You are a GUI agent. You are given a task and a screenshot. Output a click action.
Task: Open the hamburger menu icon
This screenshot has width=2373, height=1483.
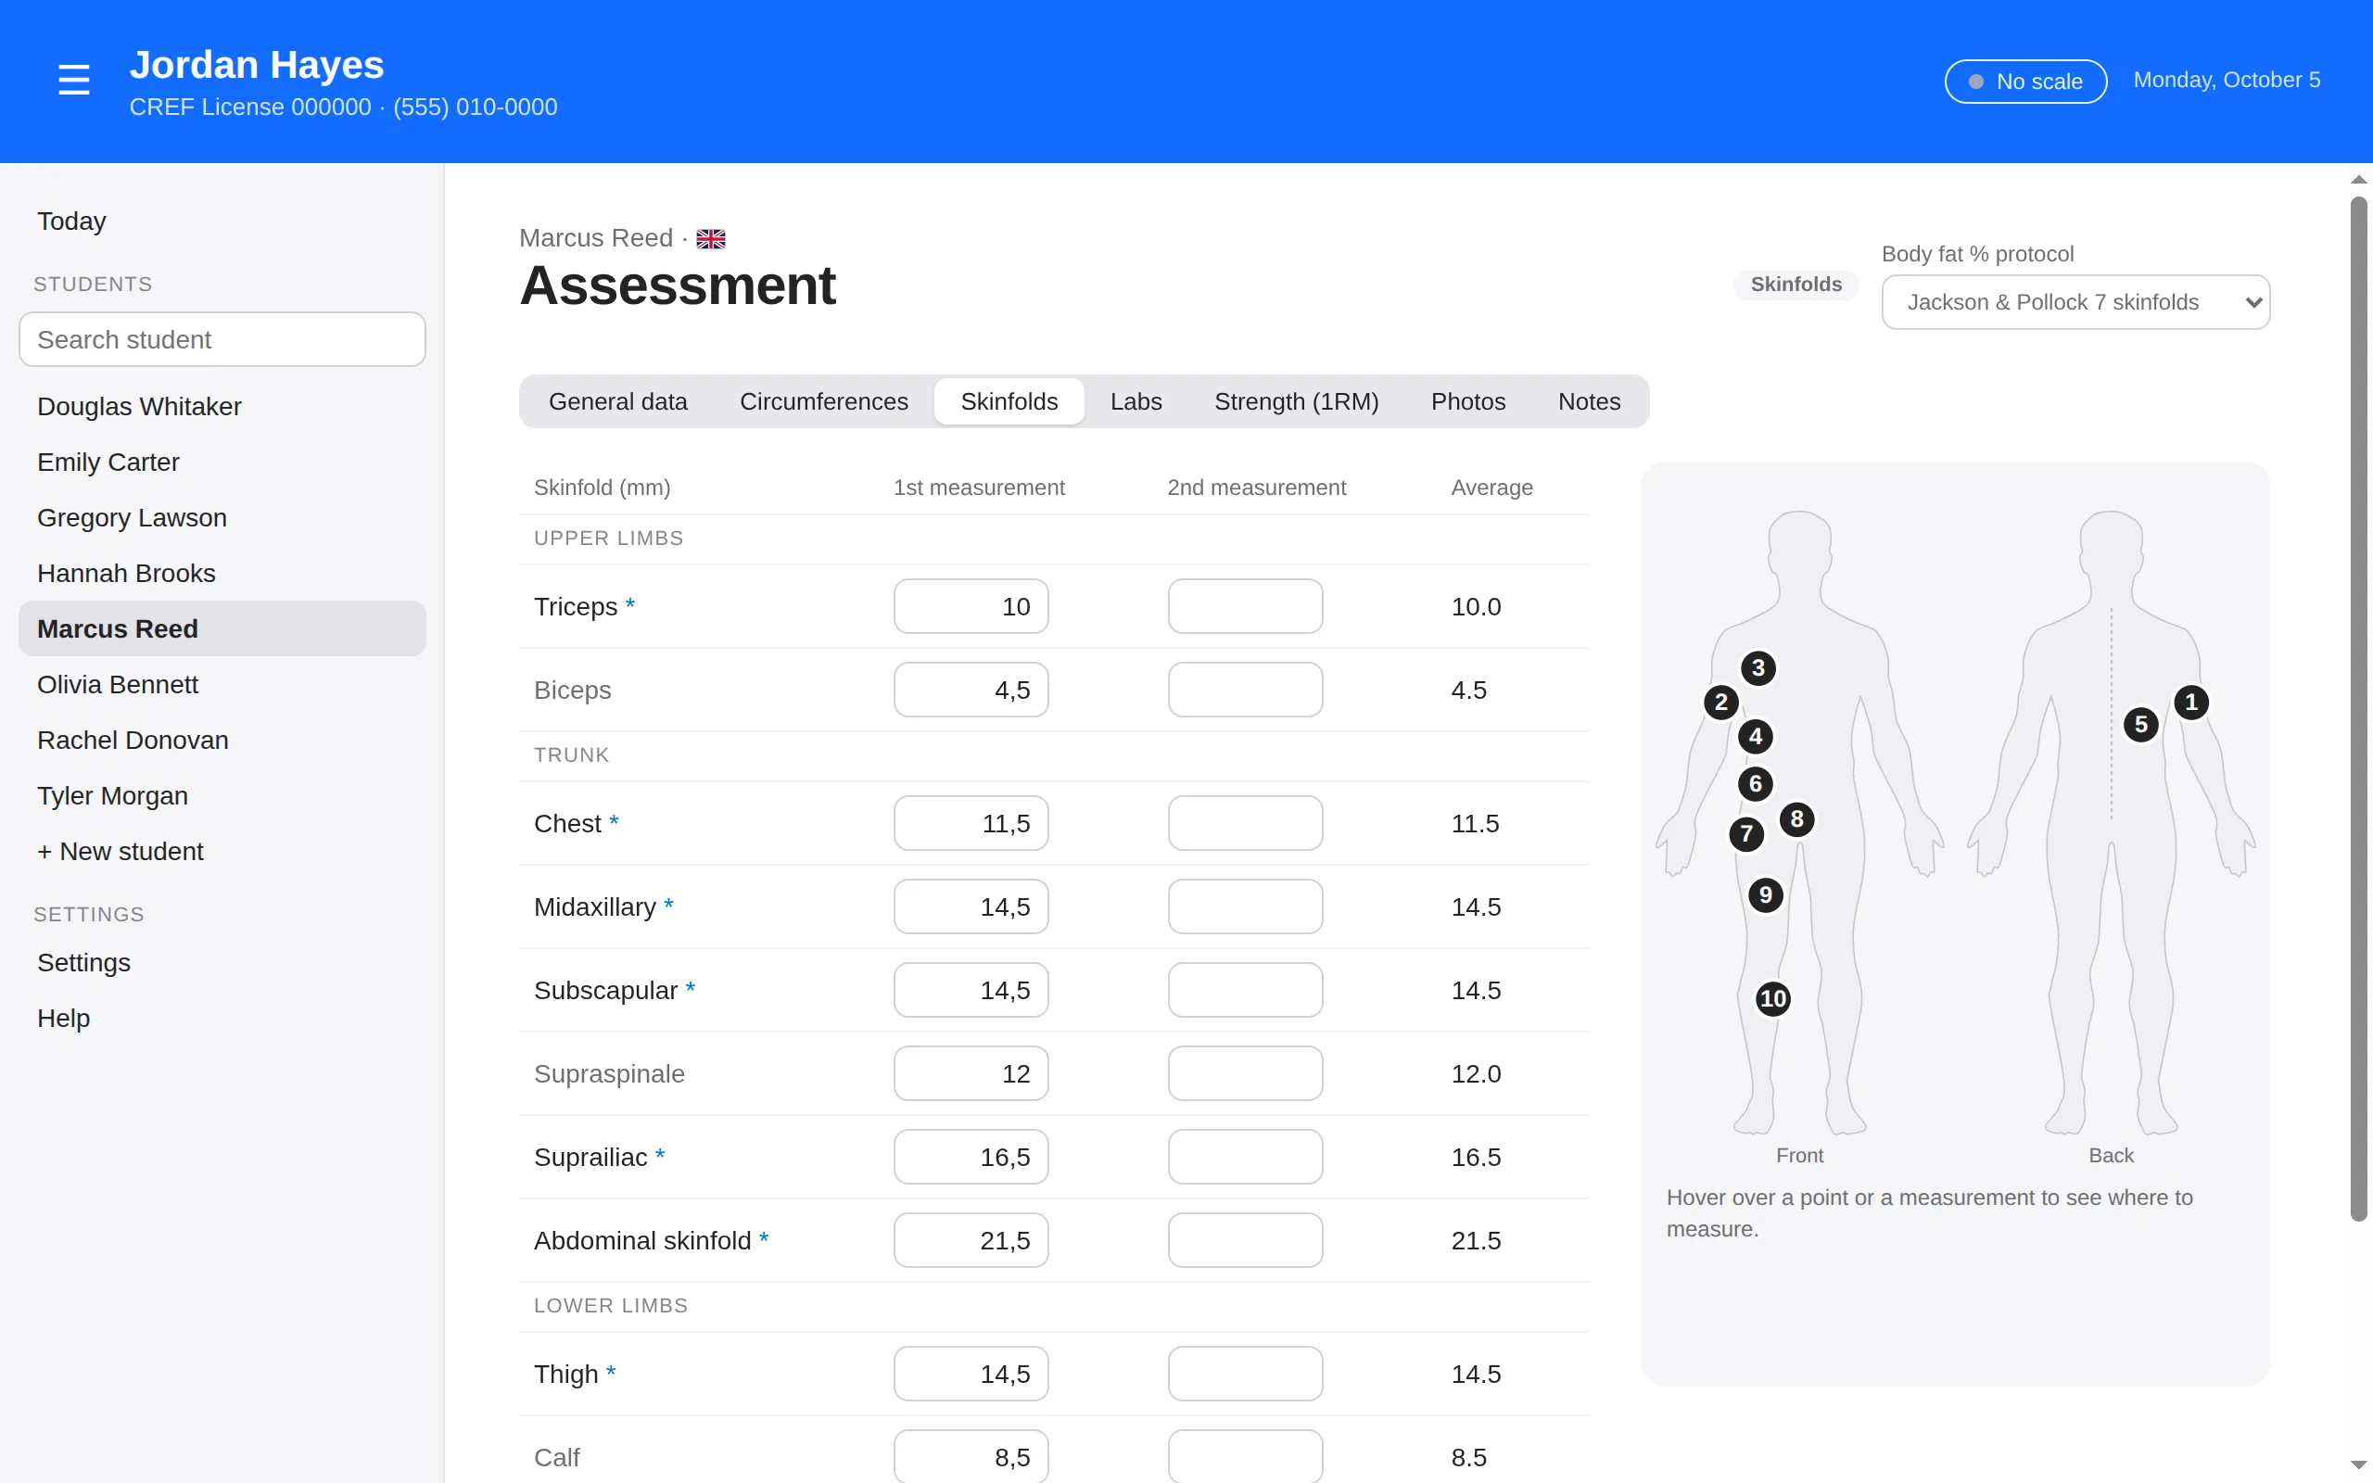[x=73, y=80]
